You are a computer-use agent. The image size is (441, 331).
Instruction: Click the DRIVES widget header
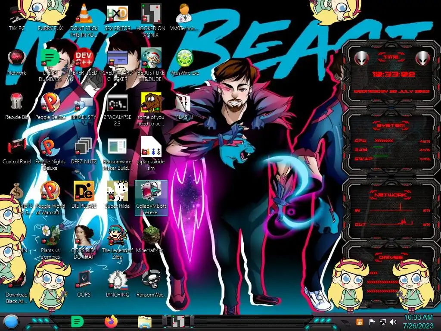coord(391,257)
